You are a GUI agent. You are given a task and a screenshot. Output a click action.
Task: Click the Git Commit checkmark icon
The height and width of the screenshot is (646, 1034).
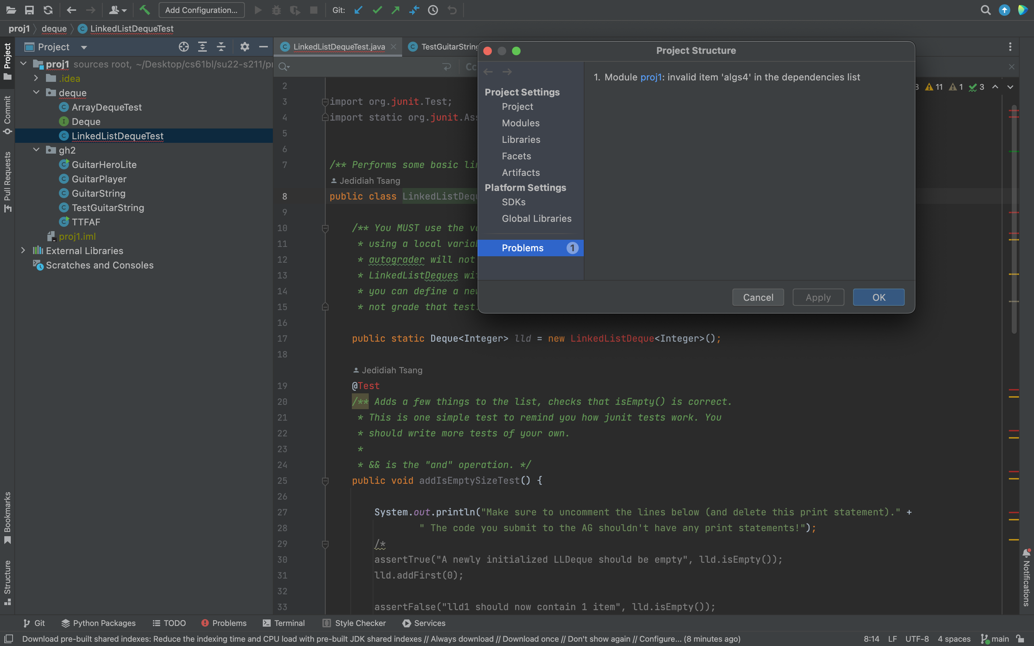[x=377, y=10]
